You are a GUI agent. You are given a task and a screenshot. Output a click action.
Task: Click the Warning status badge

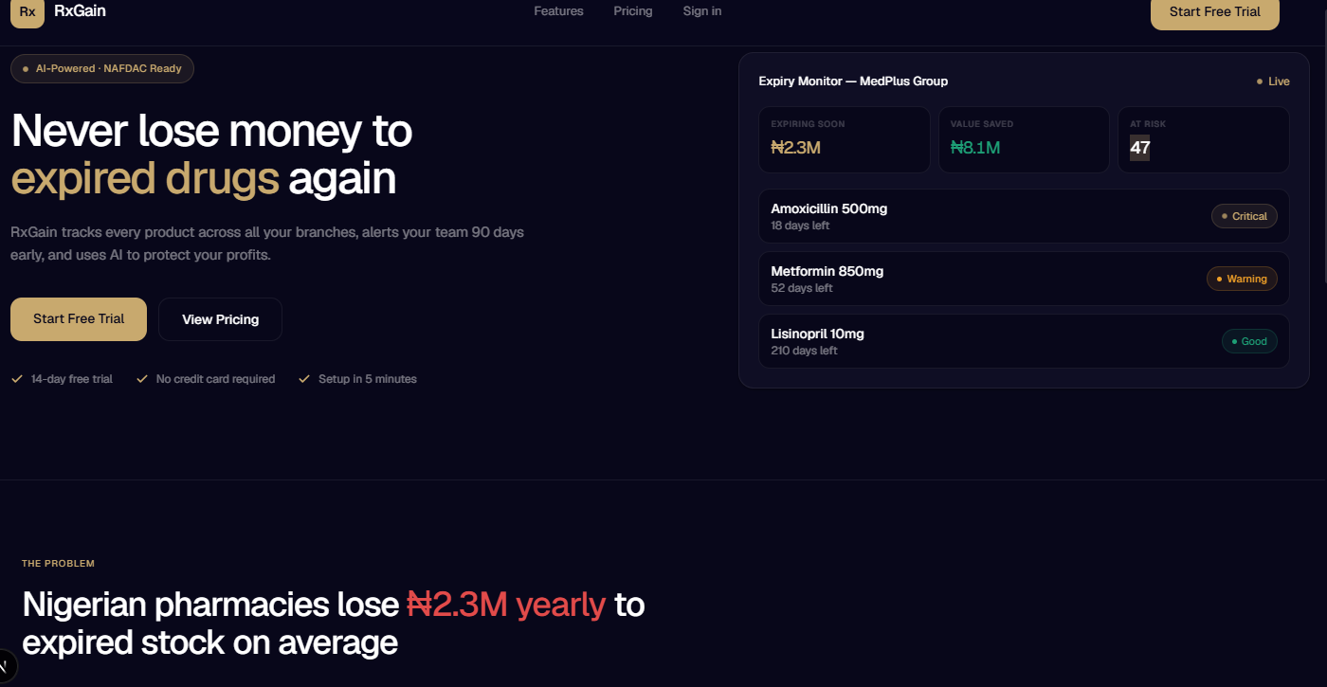[x=1242, y=279]
